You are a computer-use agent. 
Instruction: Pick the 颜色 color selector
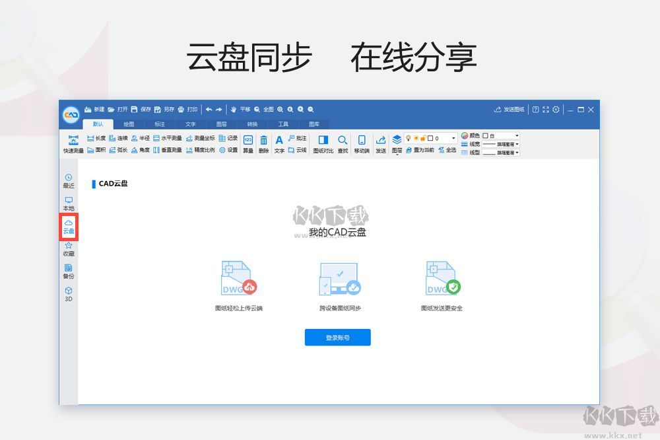click(x=471, y=135)
